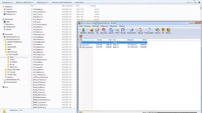Open the Команды menu in WinRAR
This screenshot has width=202, height=113.
tap(87, 26)
